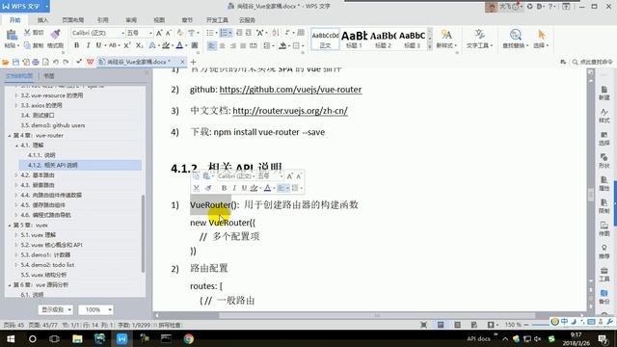Click the clear formatting eraser icon
This screenshot has height=347, width=617.
coord(180,33)
